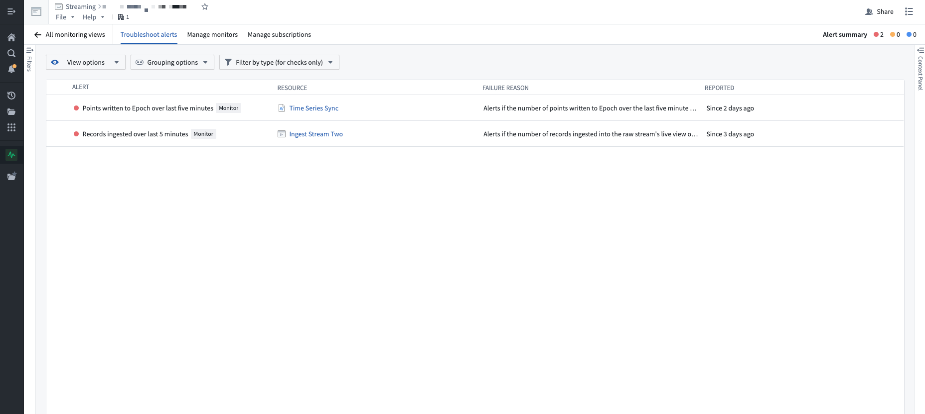Open Search from the sidebar
Screen dimensions: 925x414
pyautogui.click(x=11, y=53)
